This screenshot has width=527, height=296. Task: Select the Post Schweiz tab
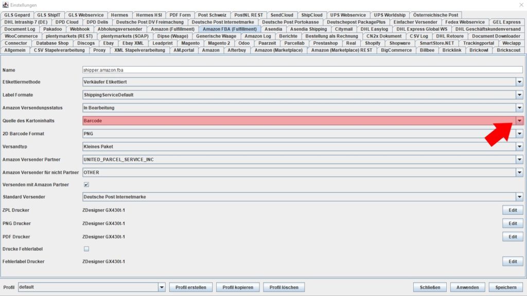tap(212, 15)
